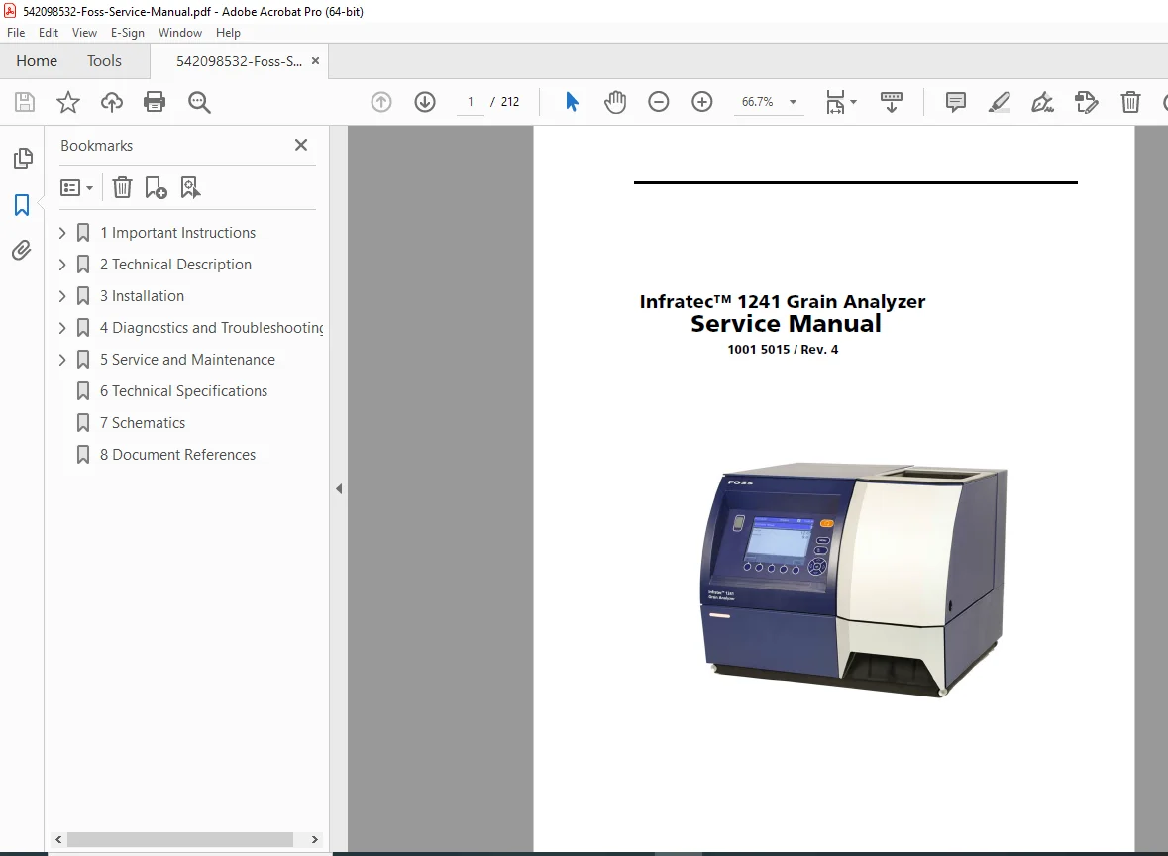Open the Attachments paperclip panel

(x=22, y=251)
